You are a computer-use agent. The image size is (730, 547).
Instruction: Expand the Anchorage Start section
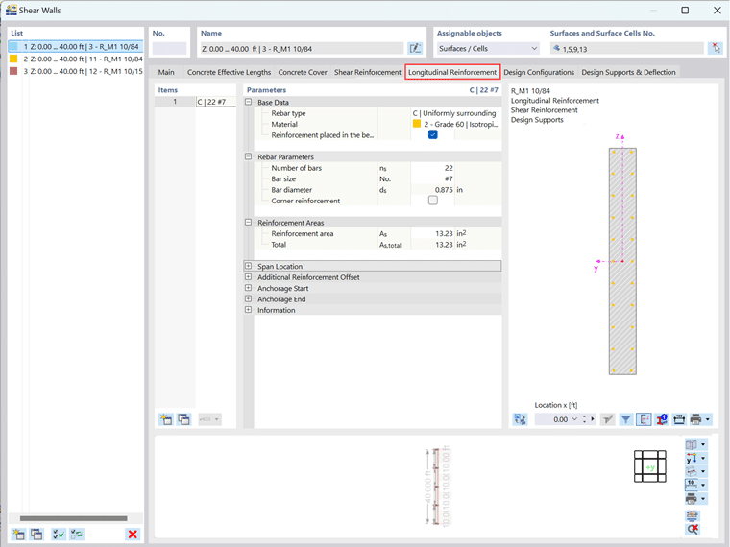[x=249, y=288]
